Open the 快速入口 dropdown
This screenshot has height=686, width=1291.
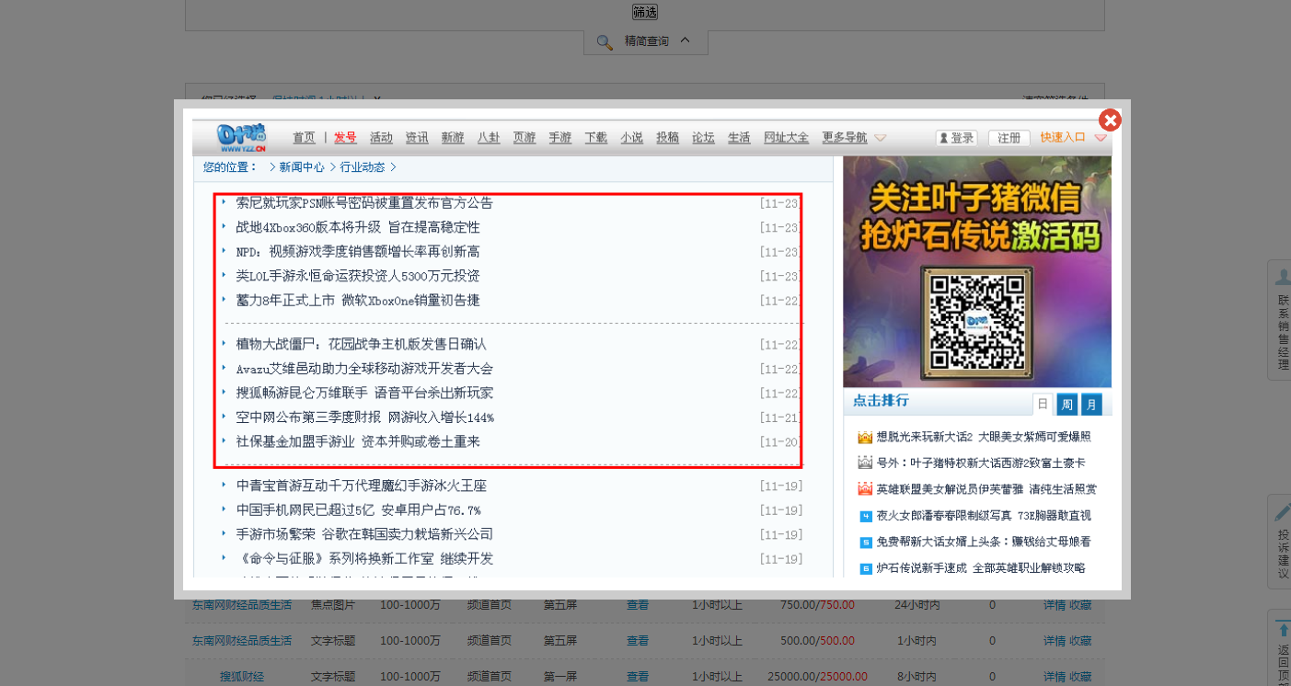[x=1073, y=138]
